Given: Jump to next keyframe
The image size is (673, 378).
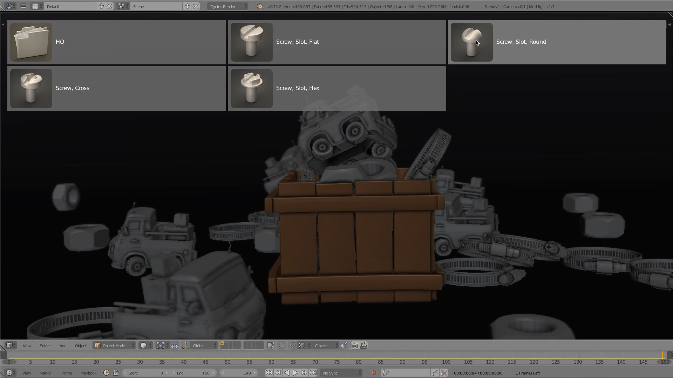Looking at the screenshot, I should 304,373.
